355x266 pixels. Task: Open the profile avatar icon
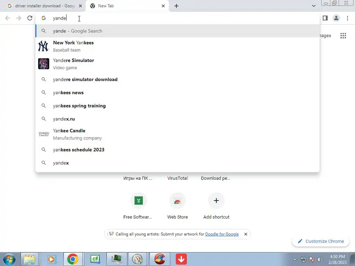[336, 18]
